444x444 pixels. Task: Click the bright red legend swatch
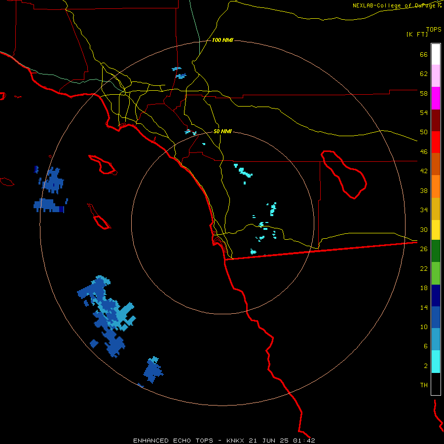coord(436,142)
